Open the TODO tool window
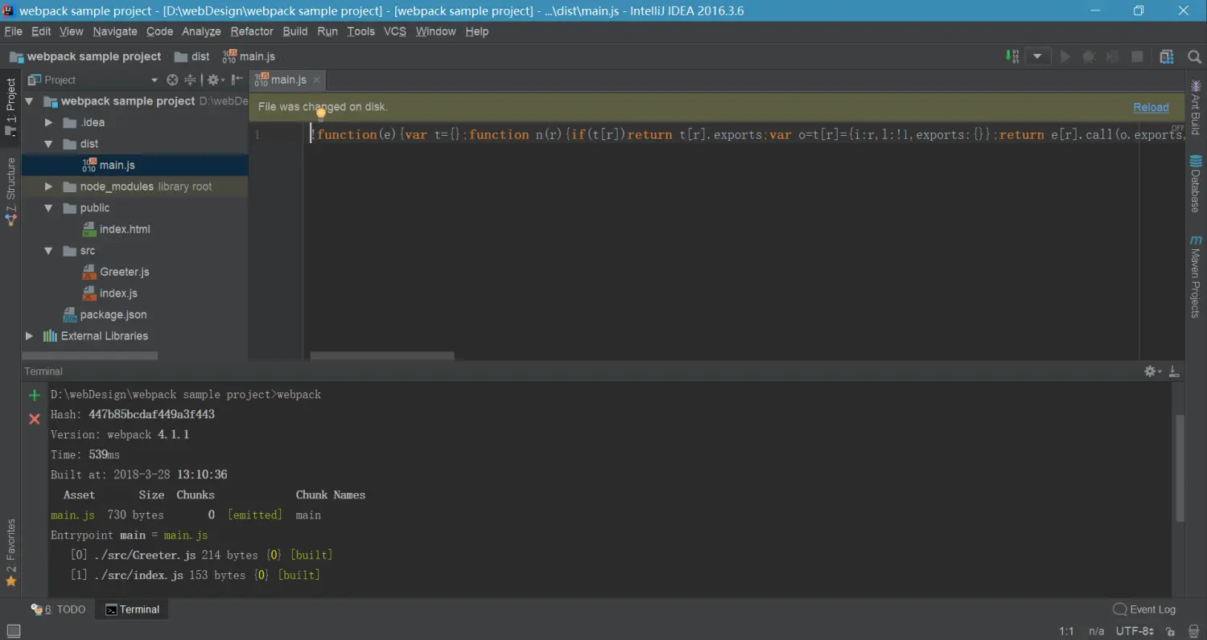 pyautogui.click(x=59, y=609)
